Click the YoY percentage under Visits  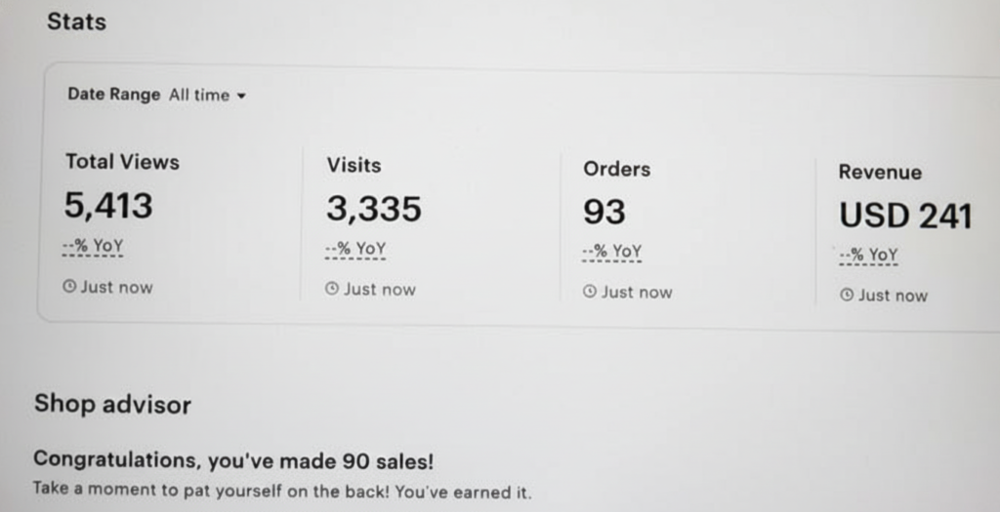355,249
